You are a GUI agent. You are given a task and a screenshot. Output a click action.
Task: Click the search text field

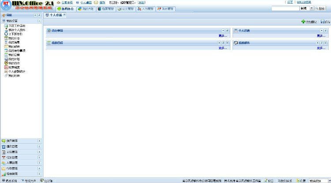coord(285,8)
